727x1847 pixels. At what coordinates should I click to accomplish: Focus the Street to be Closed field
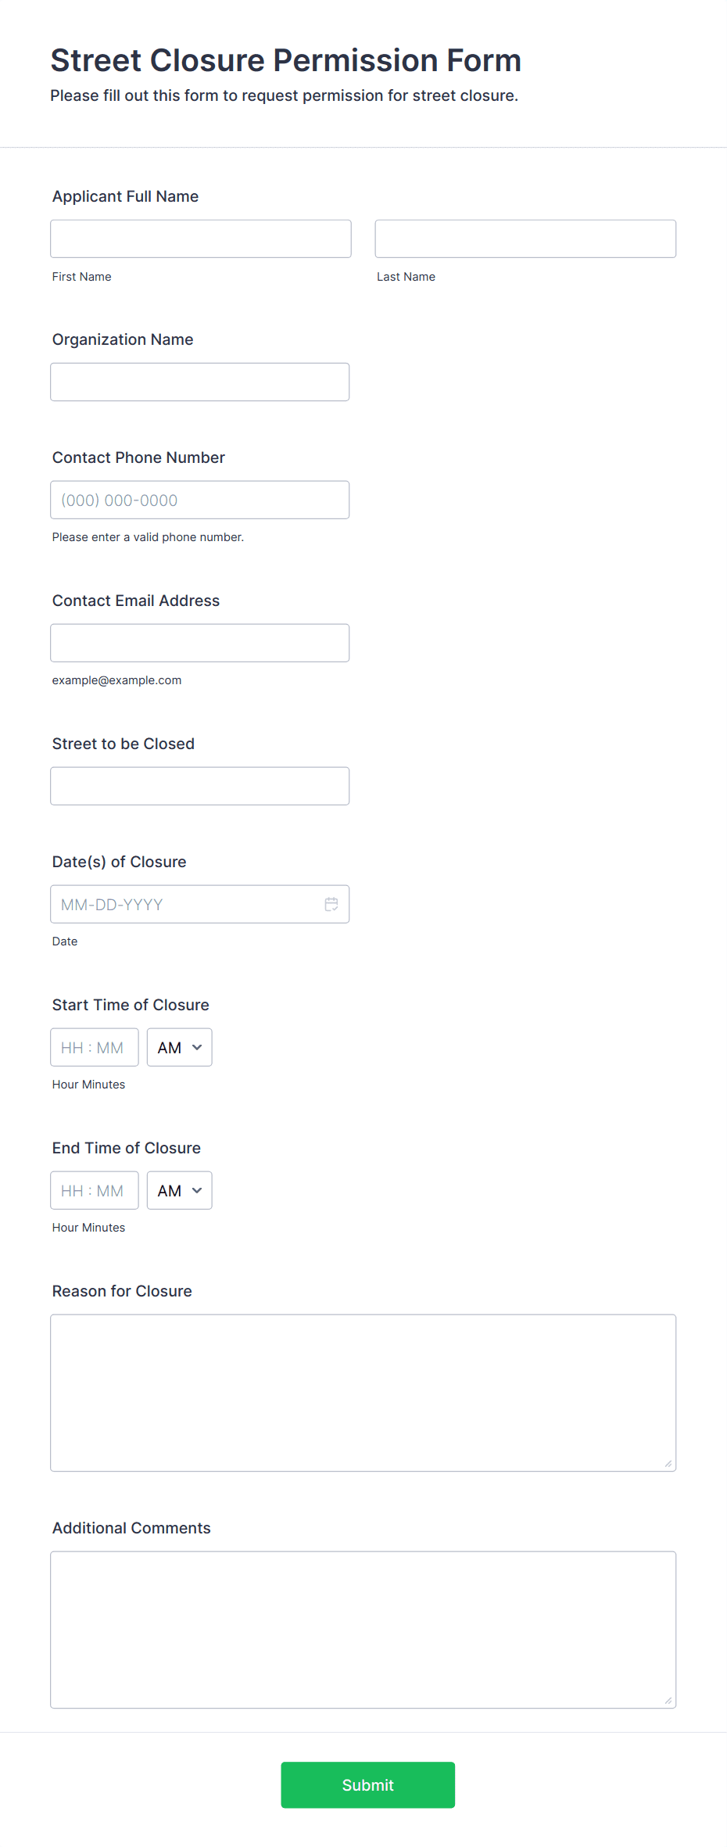200,786
